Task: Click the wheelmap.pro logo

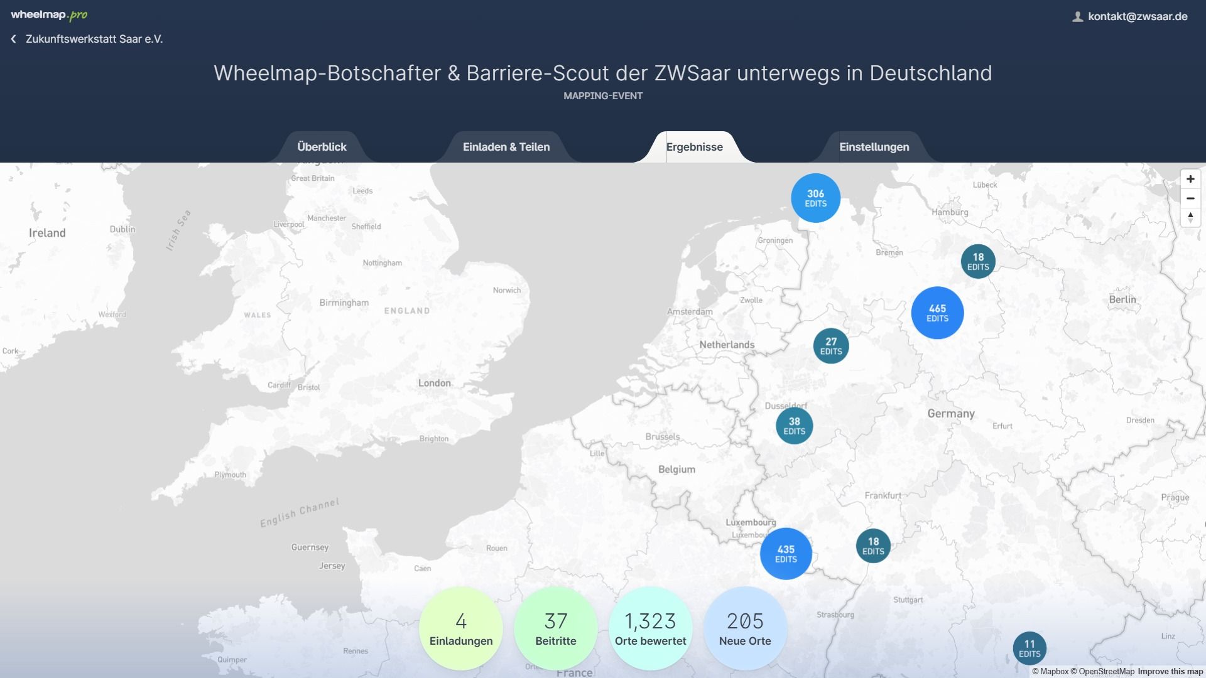Action: tap(49, 15)
